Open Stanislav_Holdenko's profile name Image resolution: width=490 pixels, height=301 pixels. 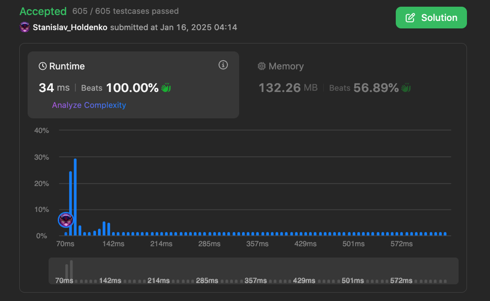tap(70, 27)
